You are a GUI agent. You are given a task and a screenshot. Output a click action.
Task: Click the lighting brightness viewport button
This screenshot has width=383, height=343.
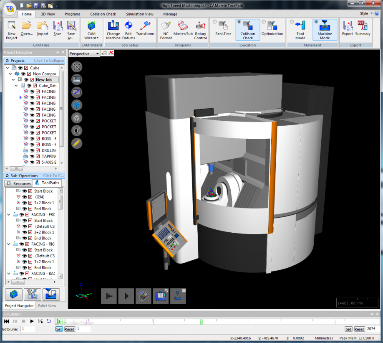(77, 131)
